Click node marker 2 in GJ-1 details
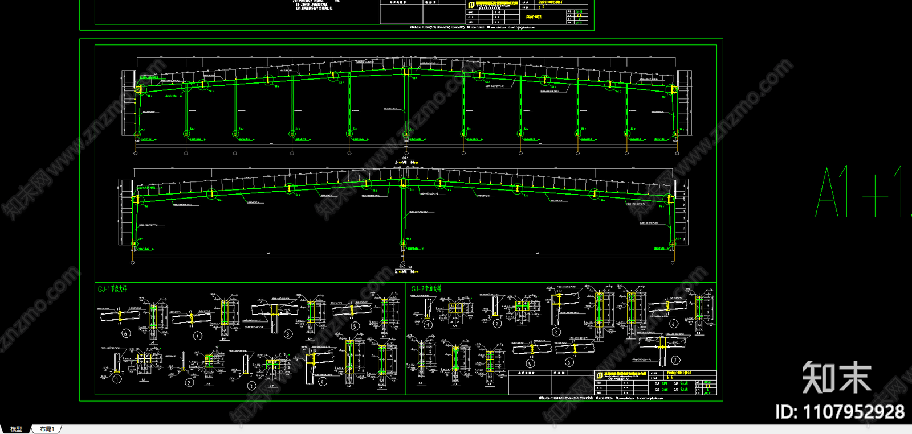Image resolution: width=912 pixels, height=434 pixels. click(189, 383)
